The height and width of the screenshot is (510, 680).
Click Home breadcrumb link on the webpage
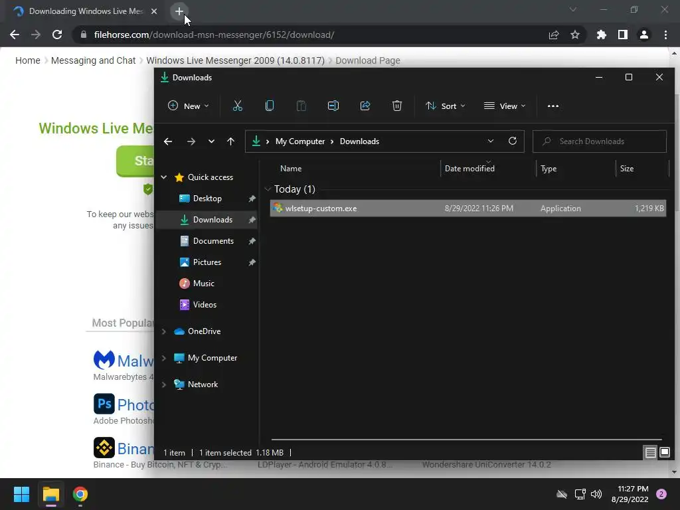point(28,60)
